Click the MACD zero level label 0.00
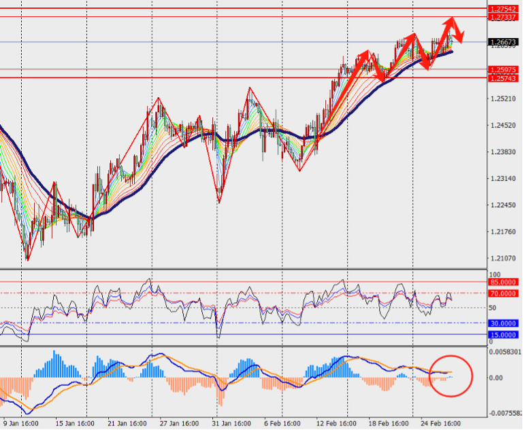524x430 pixels. pos(495,378)
